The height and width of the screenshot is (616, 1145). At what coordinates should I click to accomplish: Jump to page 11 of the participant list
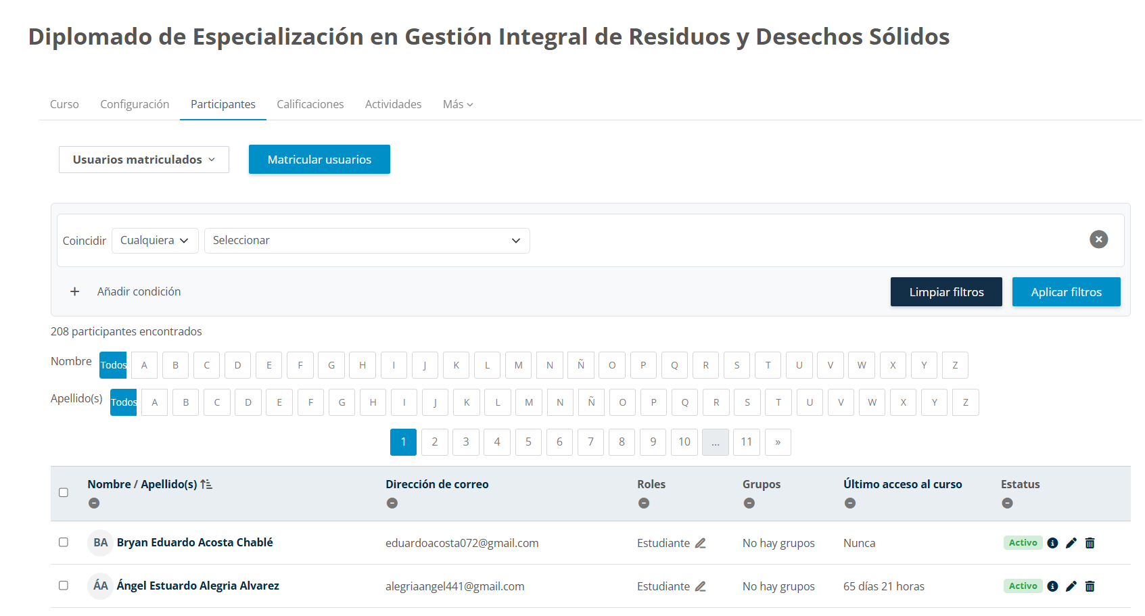(747, 442)
